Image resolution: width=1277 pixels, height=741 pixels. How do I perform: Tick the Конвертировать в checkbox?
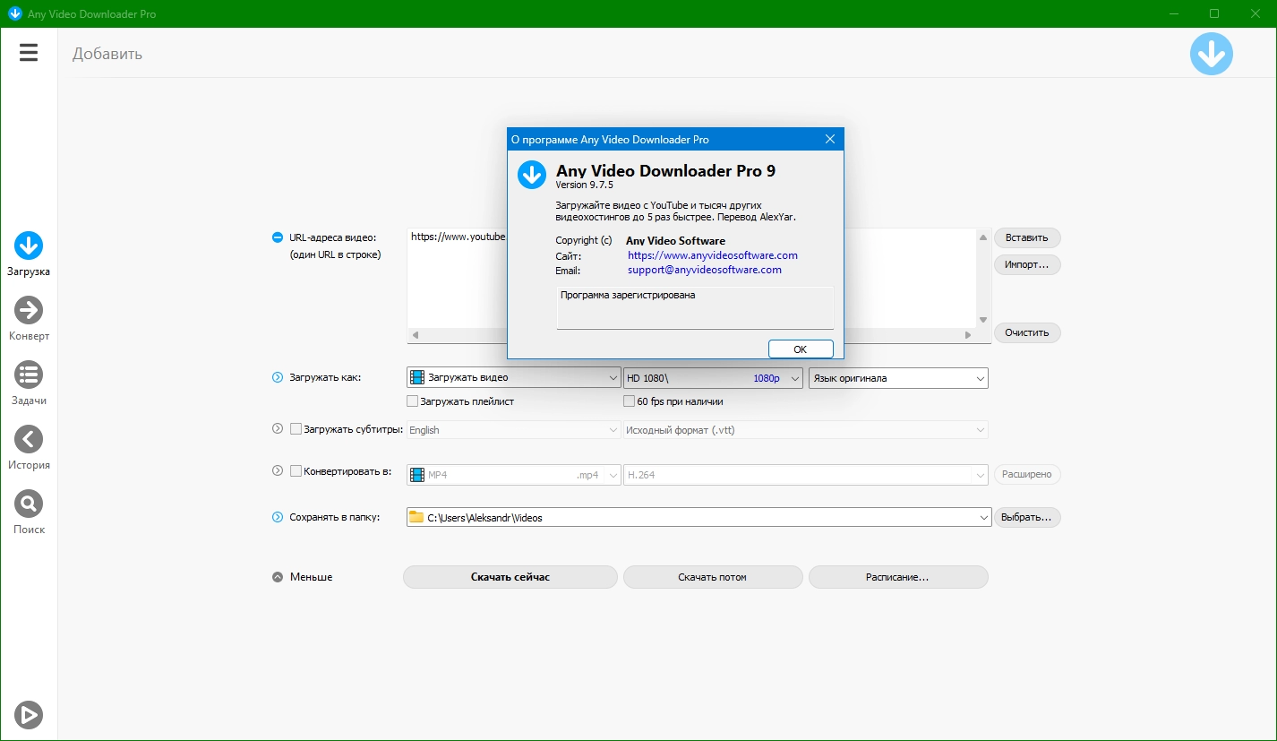pos(296,470)
